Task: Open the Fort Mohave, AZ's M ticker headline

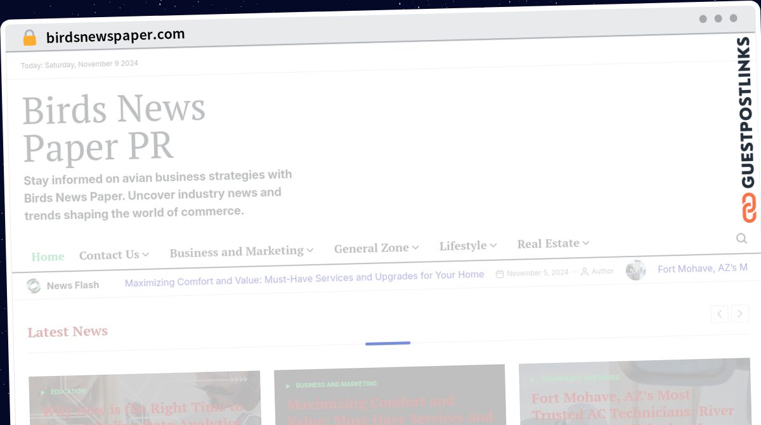Action: tap(703, 268)
